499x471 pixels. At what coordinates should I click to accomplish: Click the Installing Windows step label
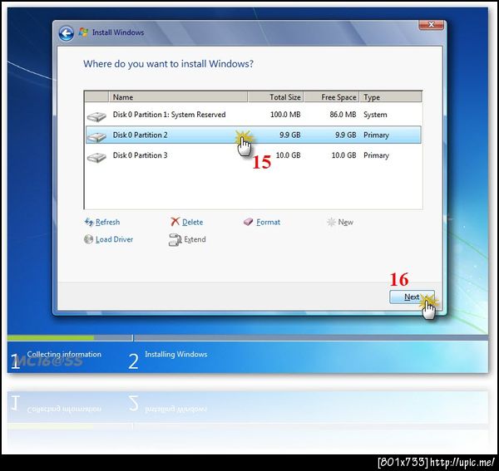[x=176, y=355]
